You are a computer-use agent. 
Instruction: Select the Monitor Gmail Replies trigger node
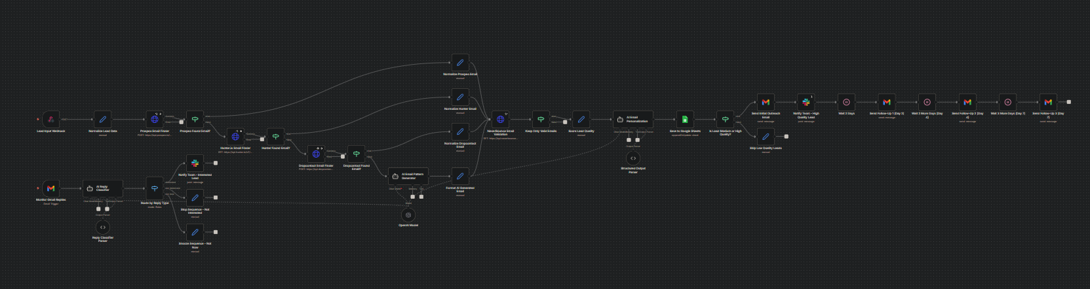[50, 188]
